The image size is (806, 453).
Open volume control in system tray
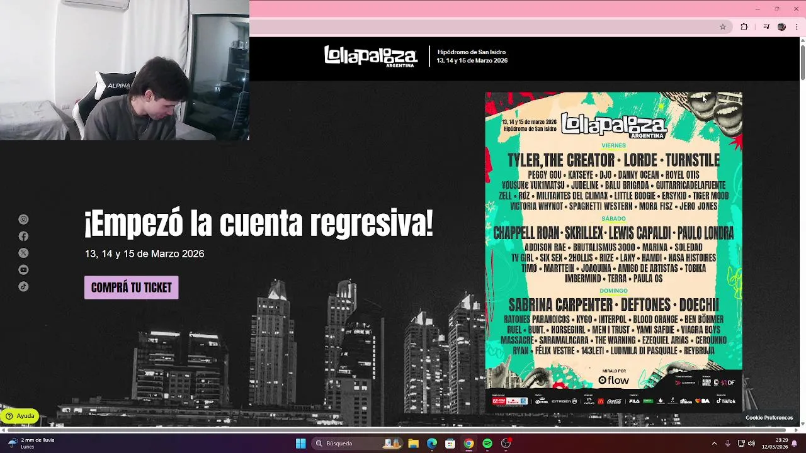[751, 444]
